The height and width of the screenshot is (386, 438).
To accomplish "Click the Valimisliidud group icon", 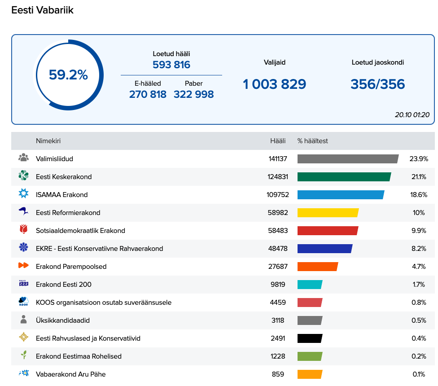I will coord(23,158).
